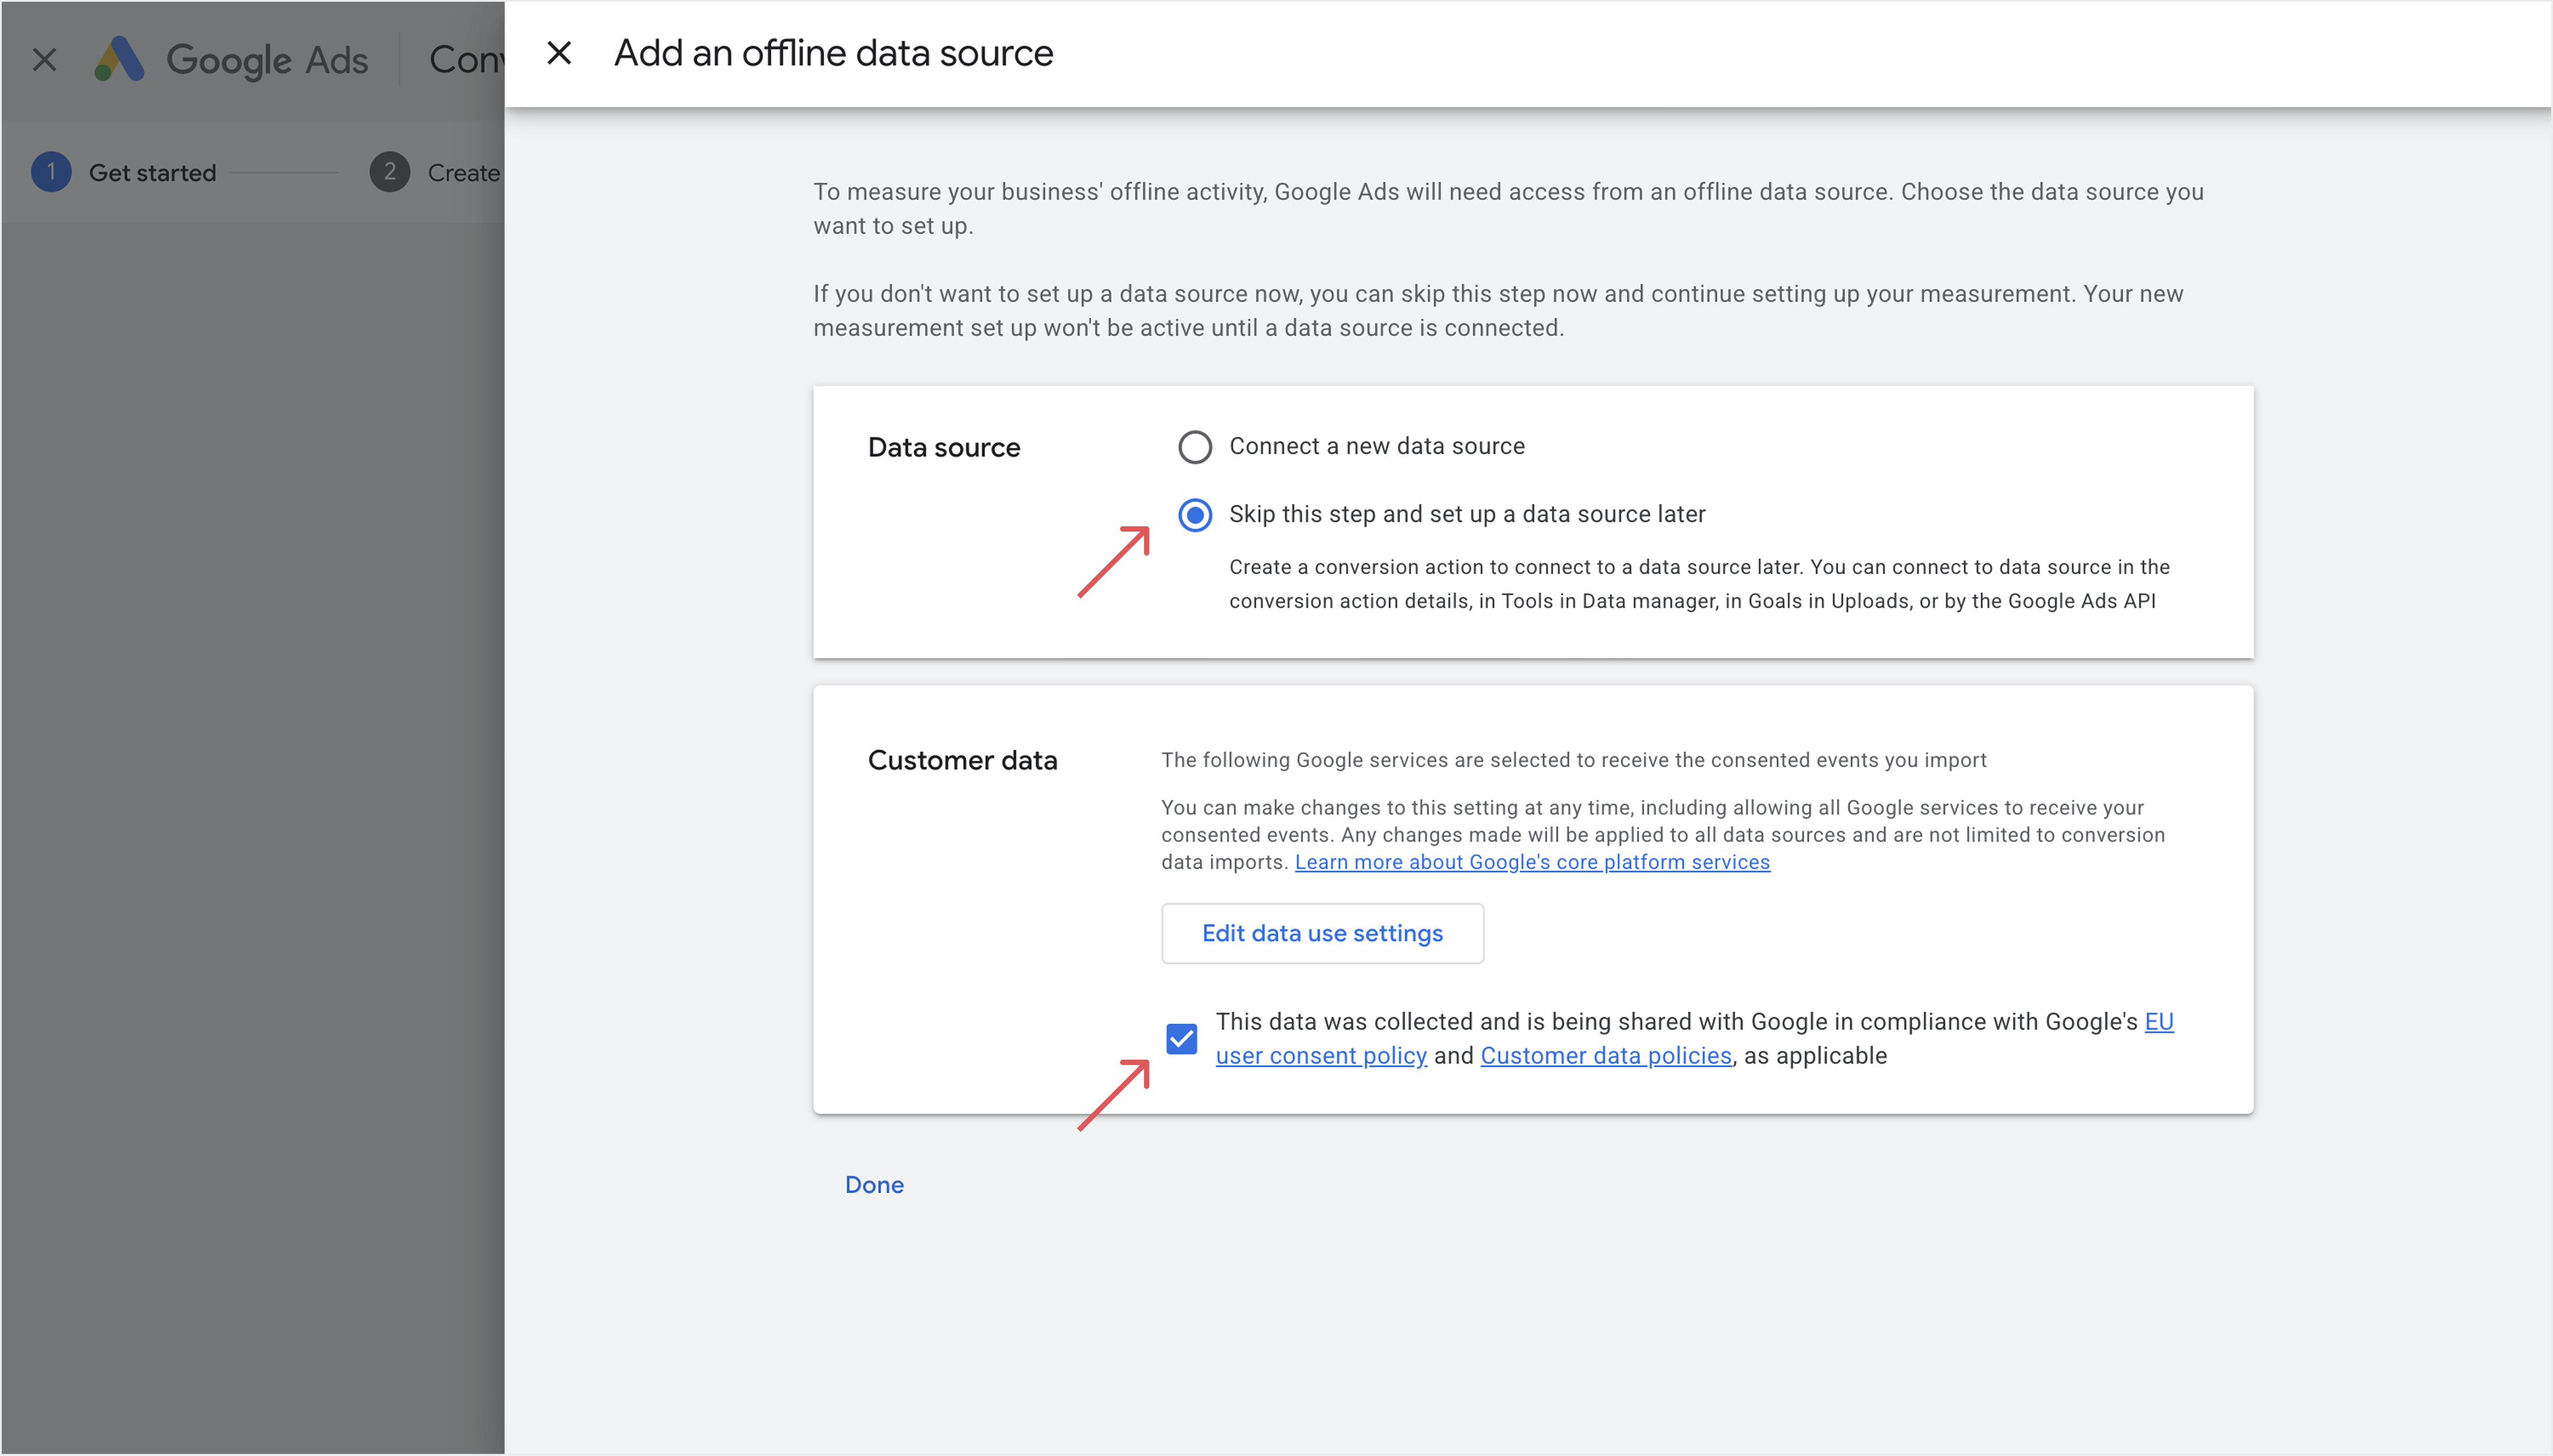Open the EU user consent policy link

pos(1320,1056)
